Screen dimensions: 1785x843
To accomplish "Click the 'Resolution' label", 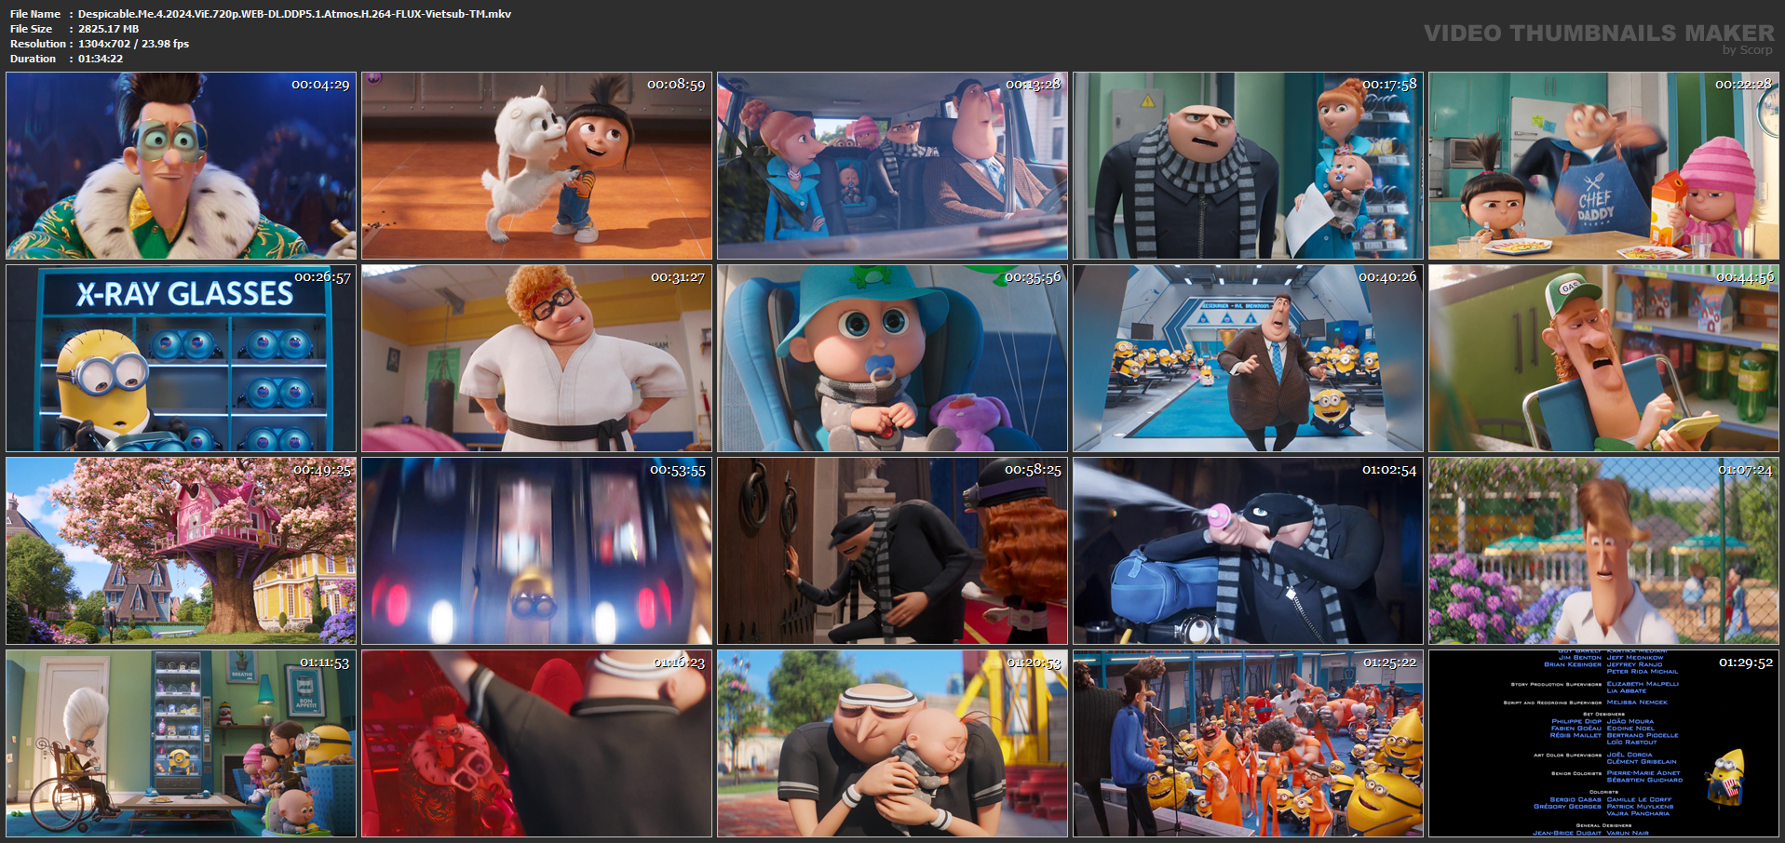I will click(38, 44).
